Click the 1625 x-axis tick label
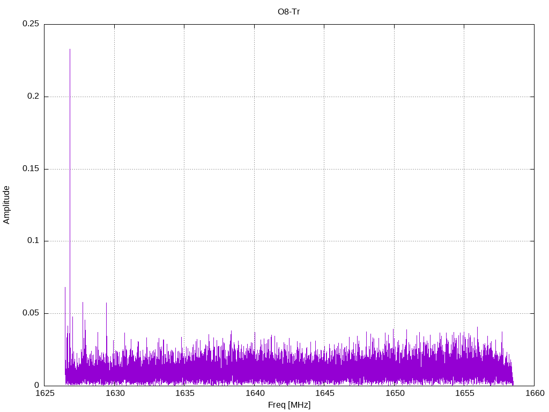The width and height of the screenshot is (549, 412). click(44, 394)
